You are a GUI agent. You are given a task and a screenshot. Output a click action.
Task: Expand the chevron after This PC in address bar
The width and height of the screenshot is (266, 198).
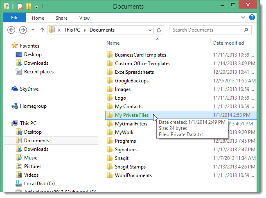[x=85, y=30]
